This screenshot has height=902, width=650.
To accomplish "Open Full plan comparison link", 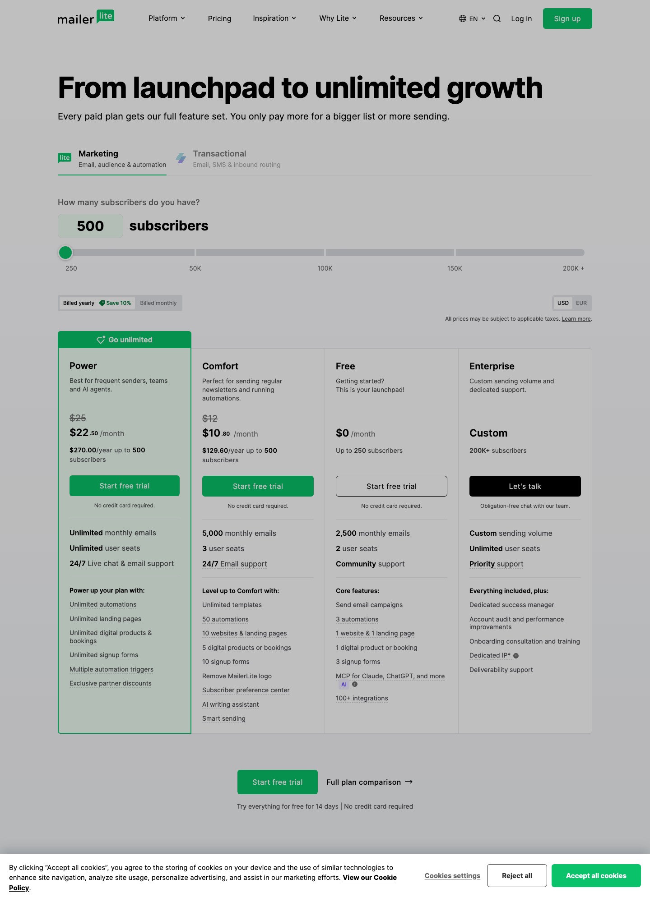I will tap(369, 782).
